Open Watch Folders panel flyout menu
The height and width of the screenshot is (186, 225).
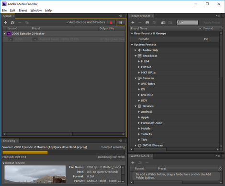[x=218, y=156]
